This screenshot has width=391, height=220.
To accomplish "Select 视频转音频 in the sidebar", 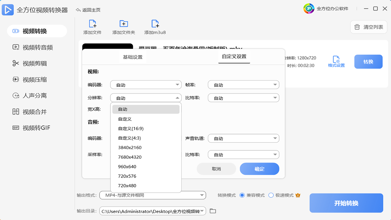I will coord(31,47).
